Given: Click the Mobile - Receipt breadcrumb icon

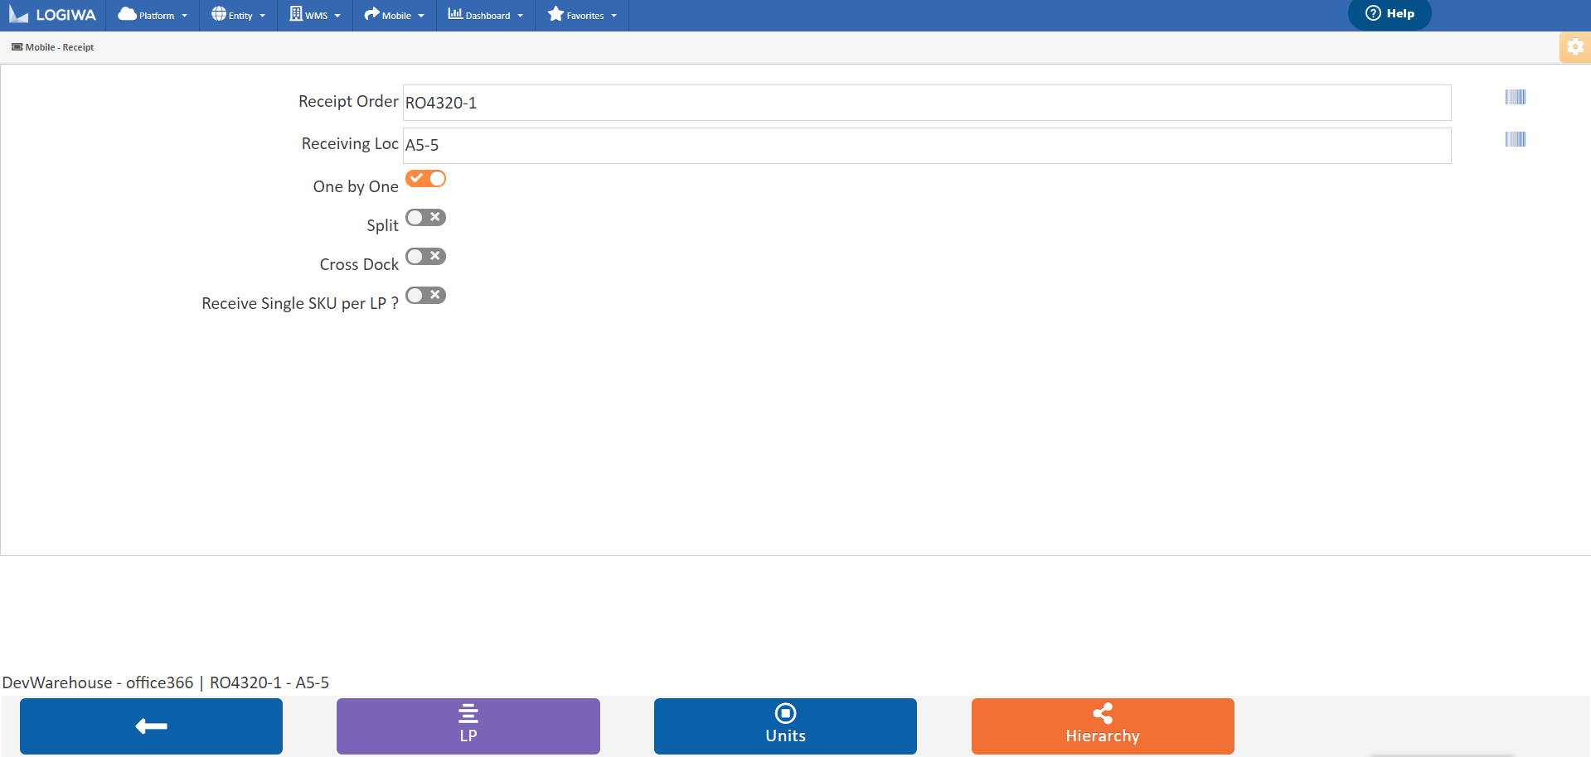Looking at the screenshot, I should coord(17,47).
